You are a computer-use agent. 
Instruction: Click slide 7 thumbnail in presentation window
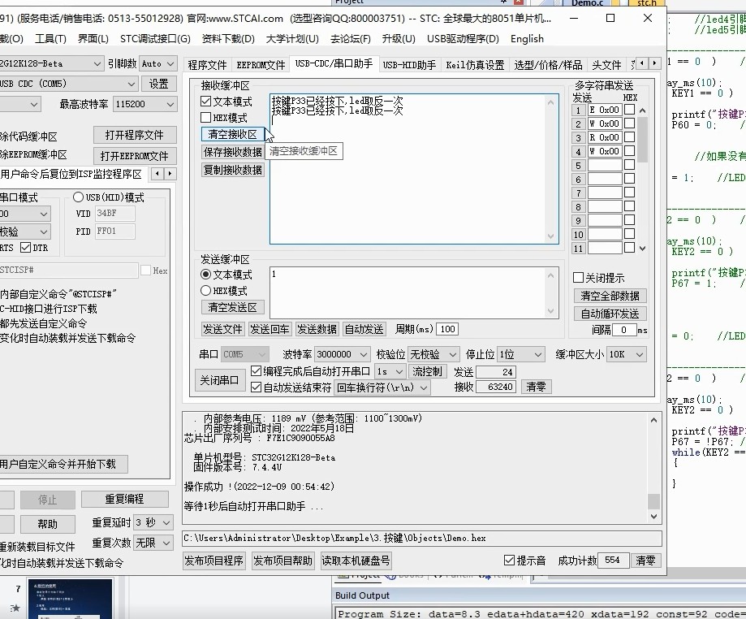click(71, 599)
